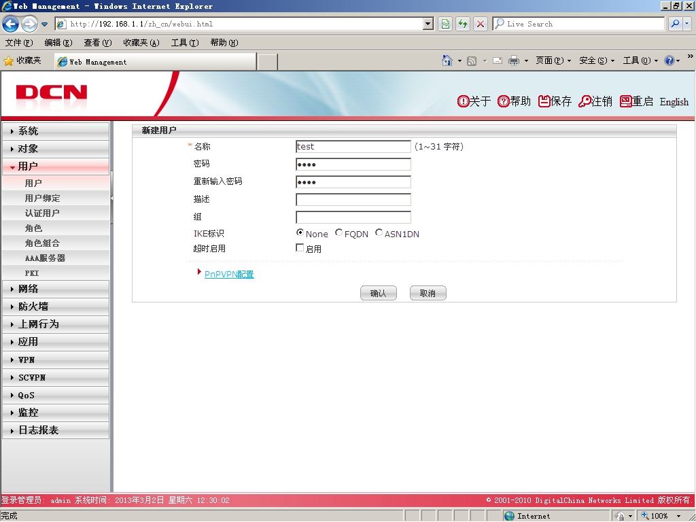Click the 保存 save icon
The height and width of the screenshot is (522, 696).
click(544, 101)
